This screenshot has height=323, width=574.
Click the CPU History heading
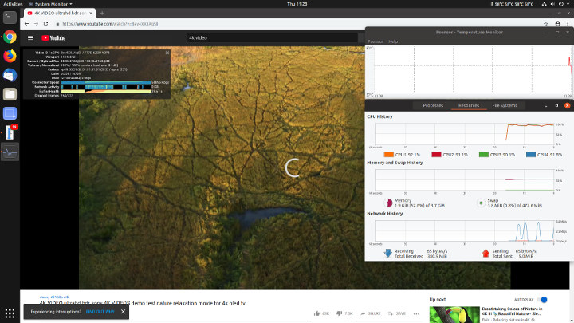(379, 116)
